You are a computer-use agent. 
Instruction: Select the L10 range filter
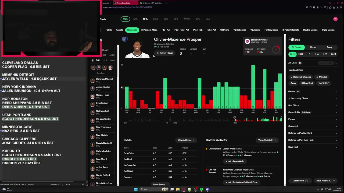click(317, 54)
